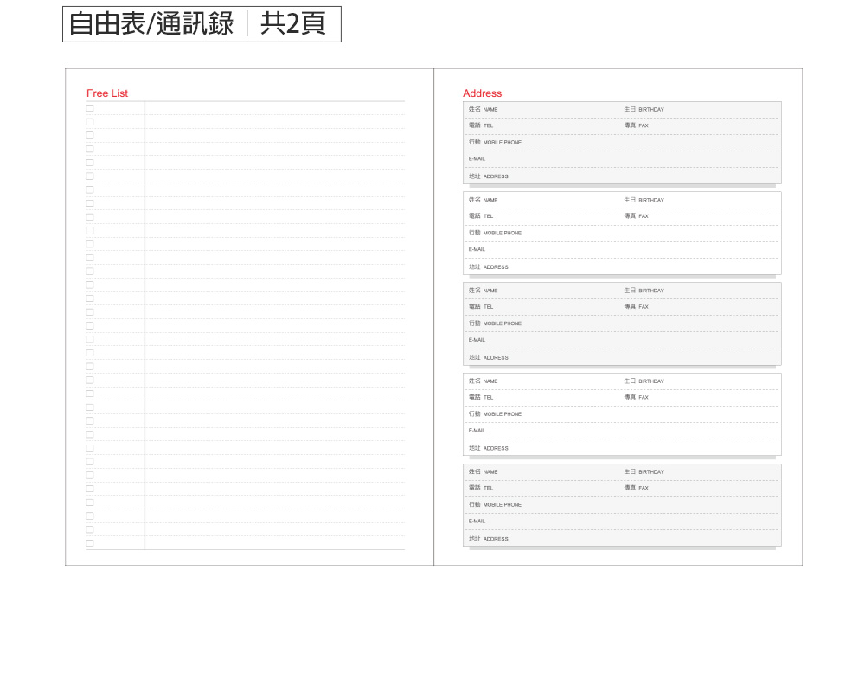Click 電話 TEL in the third address card
This screenshot has width=865, height=679.
click(x=481, y=307)
